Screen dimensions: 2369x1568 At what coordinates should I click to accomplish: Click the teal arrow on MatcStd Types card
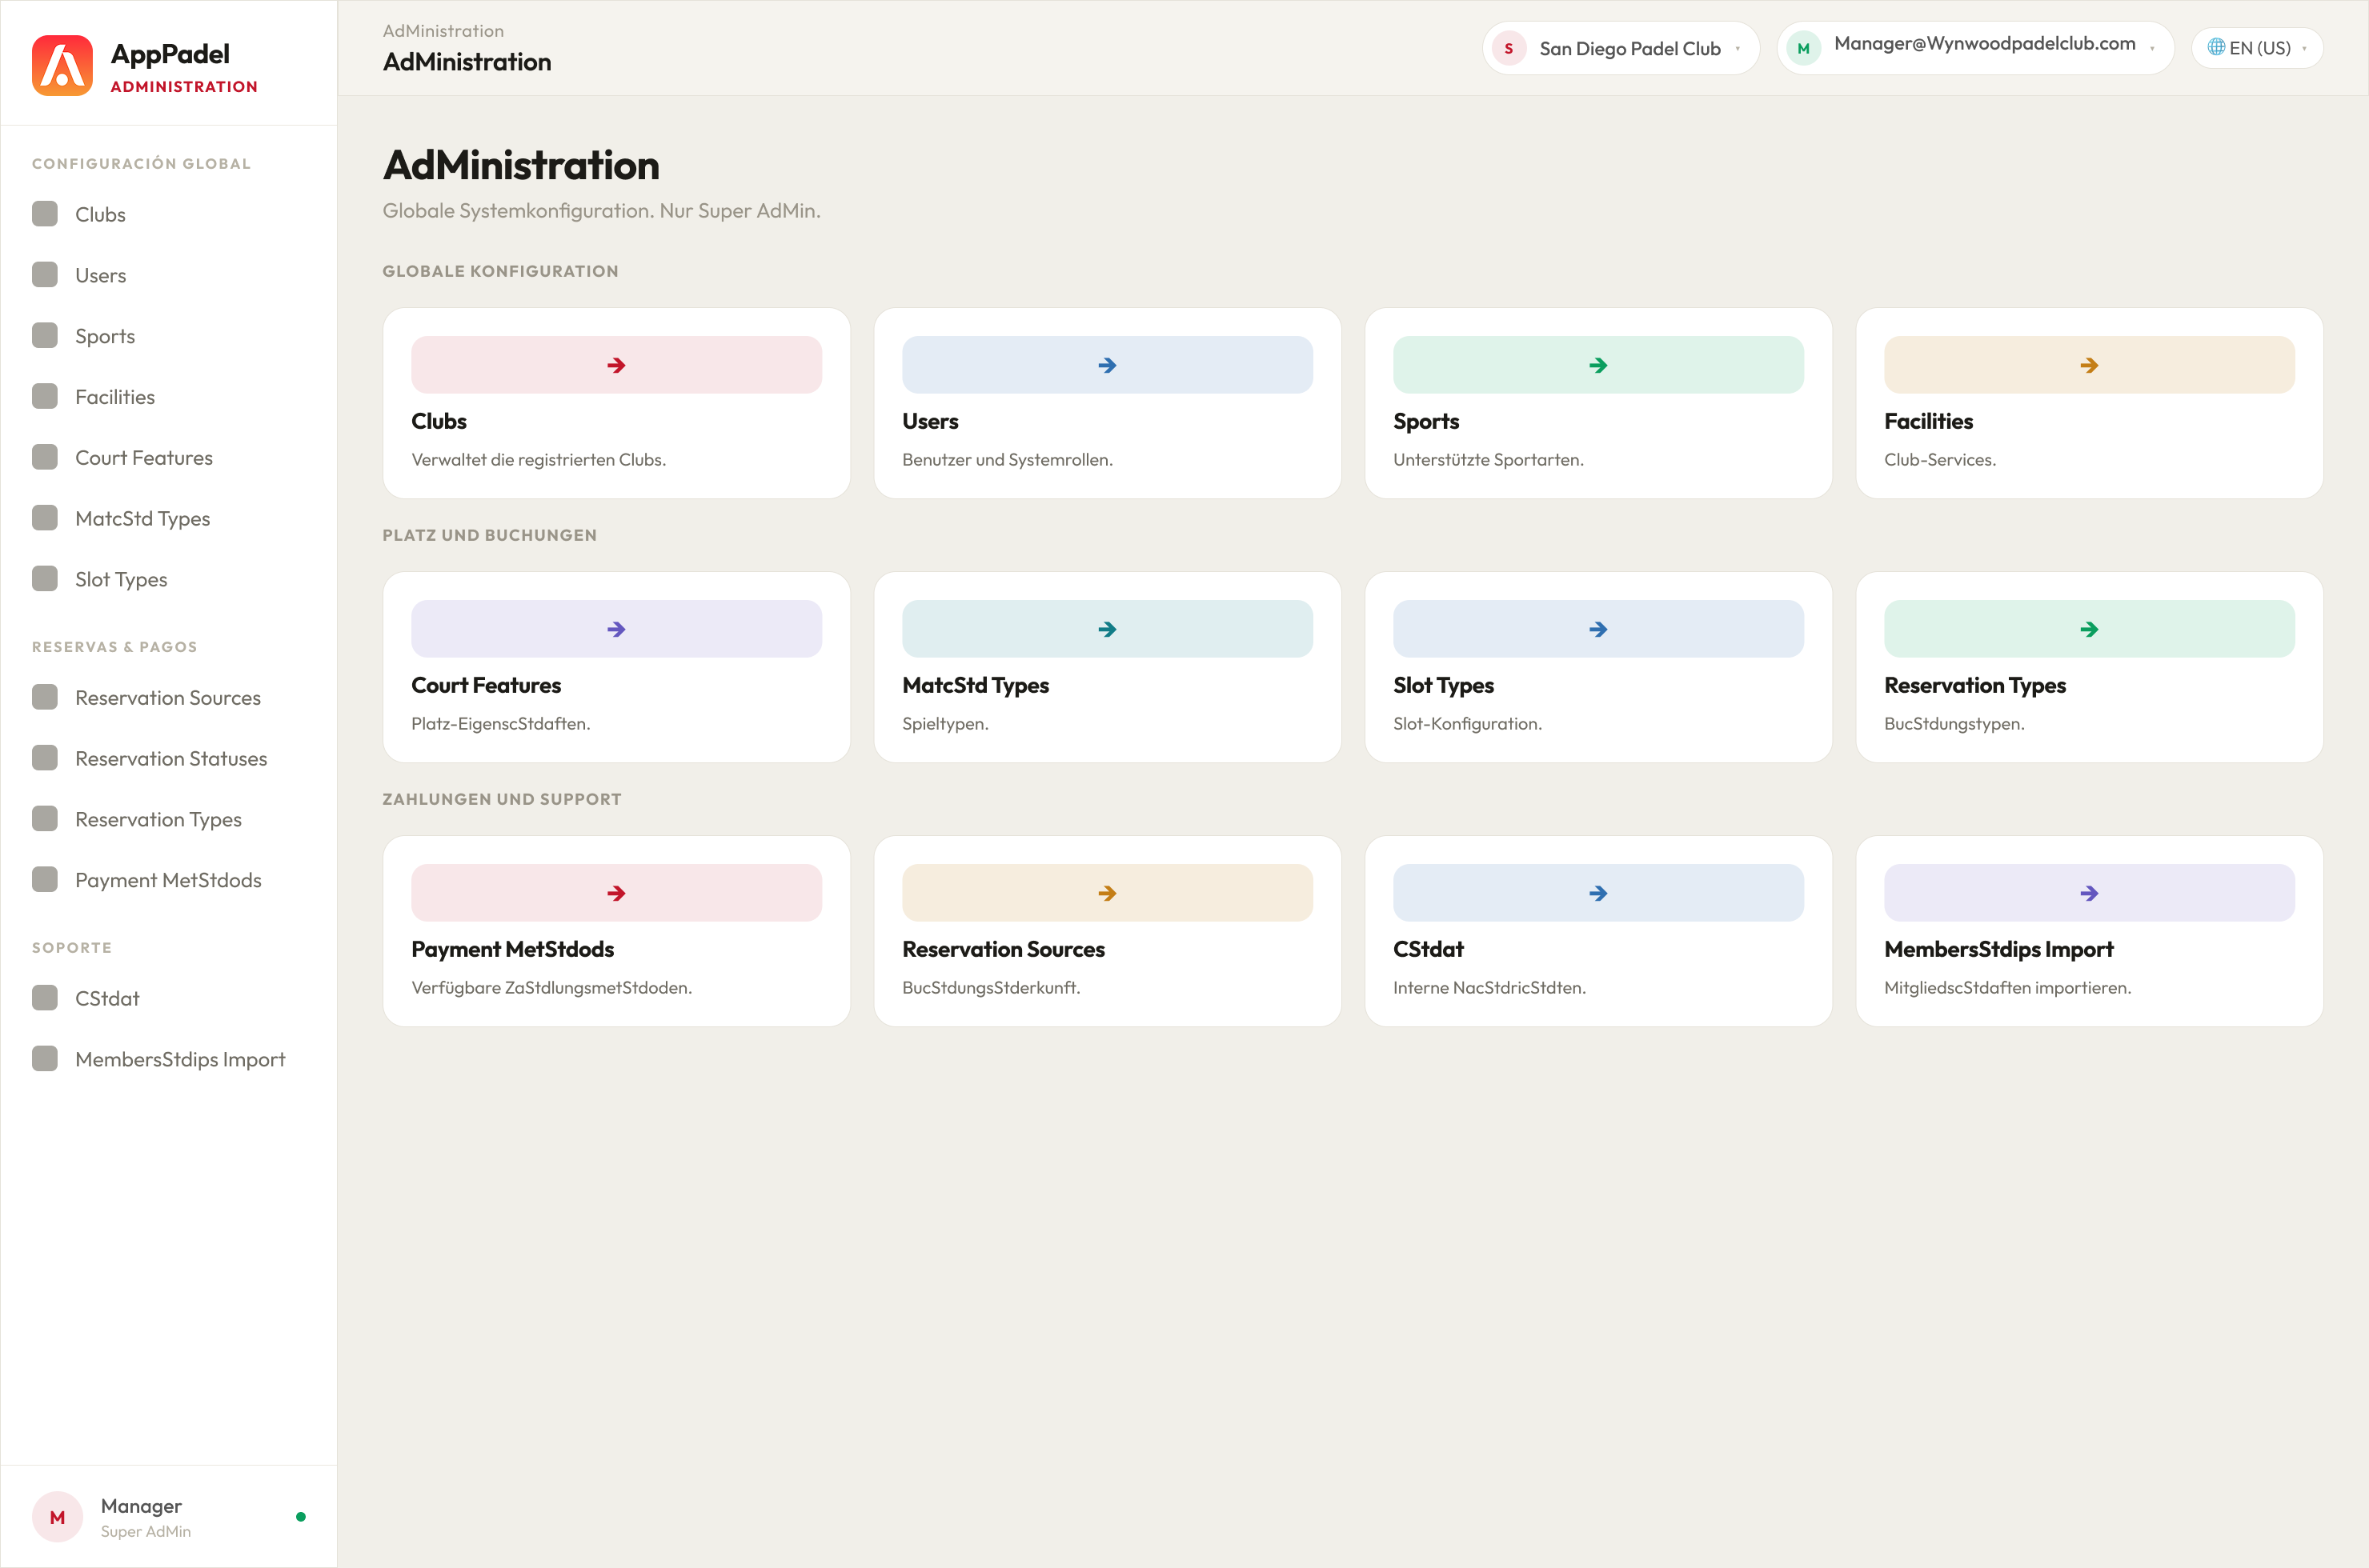pyautogui.click(x=1108, y=629)
